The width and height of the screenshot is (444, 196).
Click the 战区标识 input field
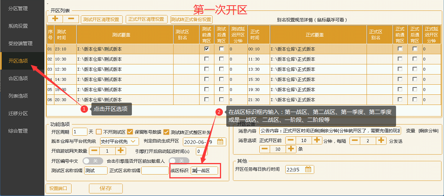(x=204, y=171)
